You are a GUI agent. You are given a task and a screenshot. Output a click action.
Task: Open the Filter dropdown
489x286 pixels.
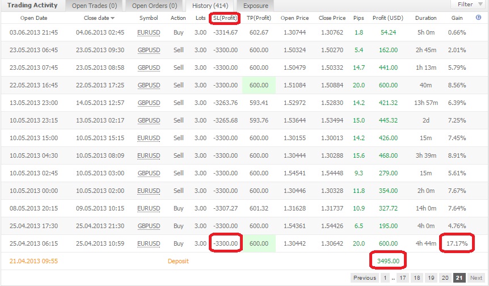(469, 5)
